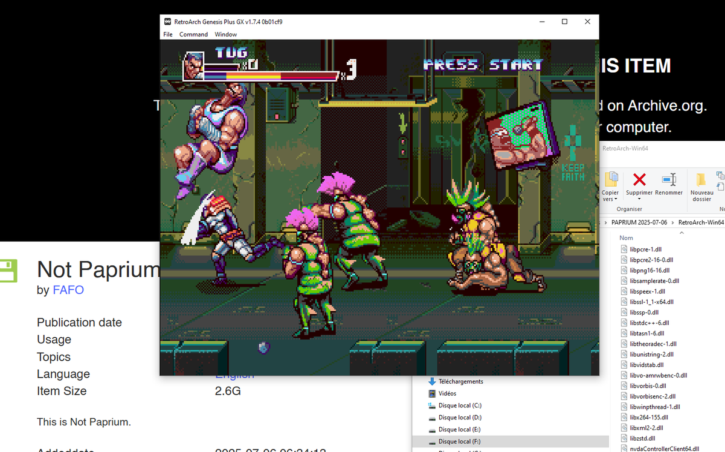
Task: Select libwinpthread-1.dll file
Action: point(655,407)
